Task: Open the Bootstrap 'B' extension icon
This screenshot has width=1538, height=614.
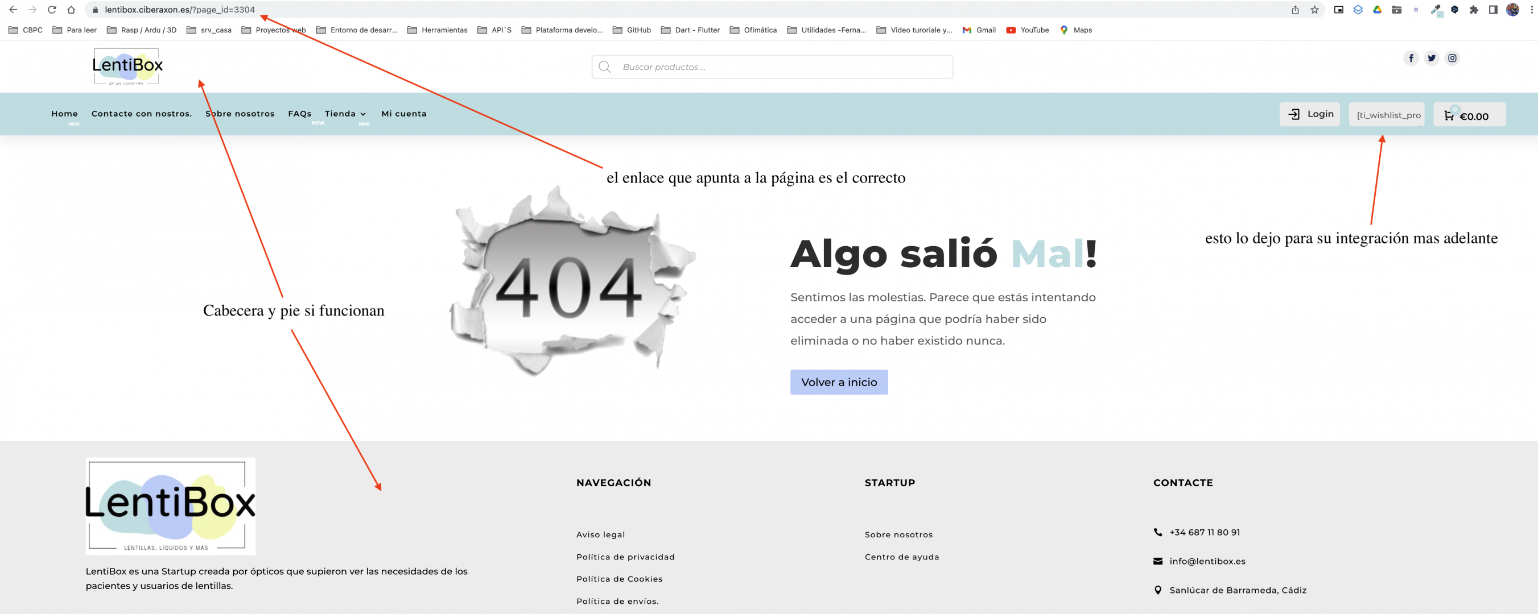Action: pyautogui.click(x=1416, y=10)
